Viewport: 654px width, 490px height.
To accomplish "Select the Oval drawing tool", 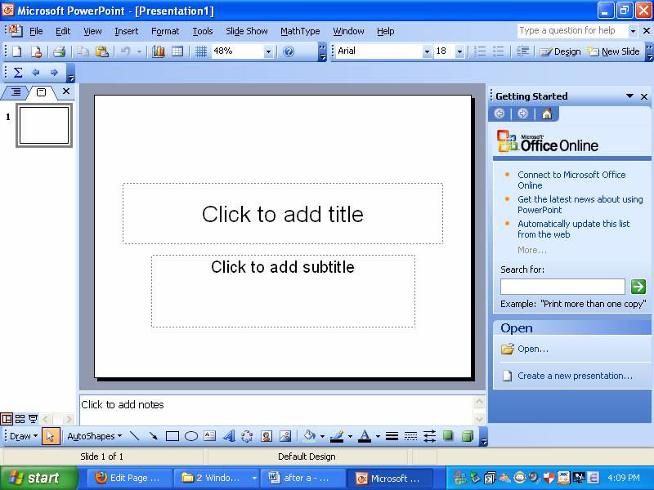I will coord(191,436).
